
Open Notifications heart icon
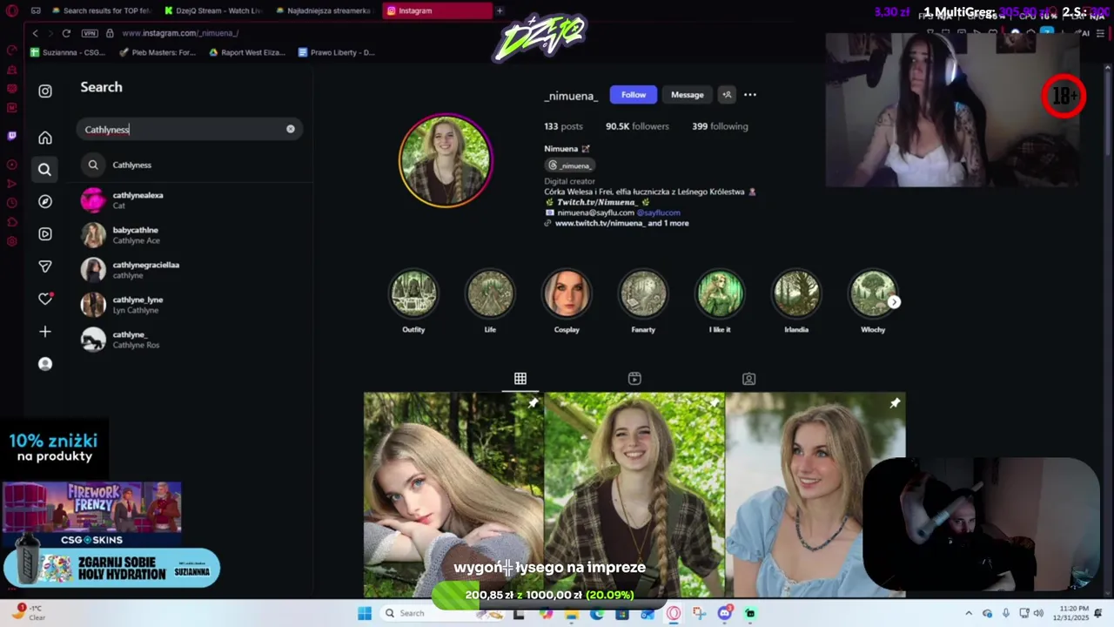(x=45, y=299)
